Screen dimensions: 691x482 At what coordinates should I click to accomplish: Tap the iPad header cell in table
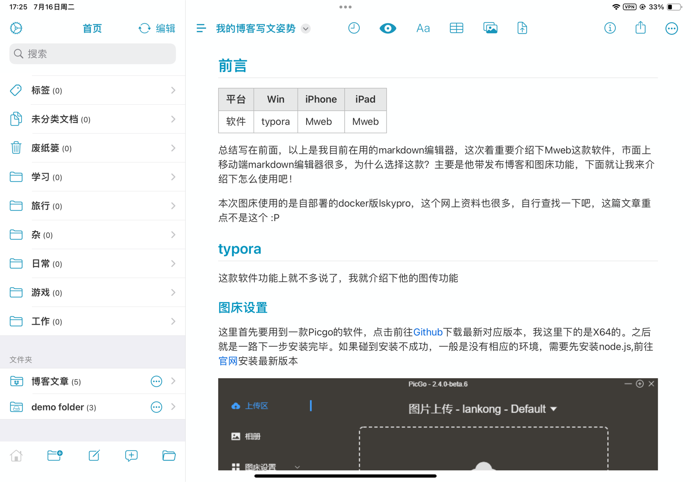365,99
